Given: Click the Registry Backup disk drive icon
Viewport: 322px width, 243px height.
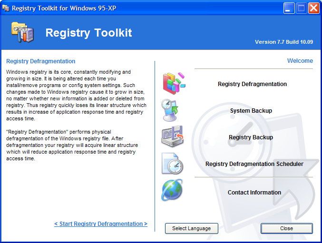Looking at the screenshot, I should pos(172,136).
